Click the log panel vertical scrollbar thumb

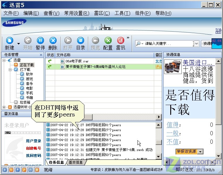[159, 142]
